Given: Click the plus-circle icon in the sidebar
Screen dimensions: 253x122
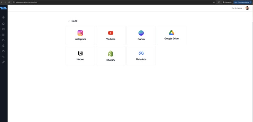Looking at the screenshot, I should pos(3,18).
